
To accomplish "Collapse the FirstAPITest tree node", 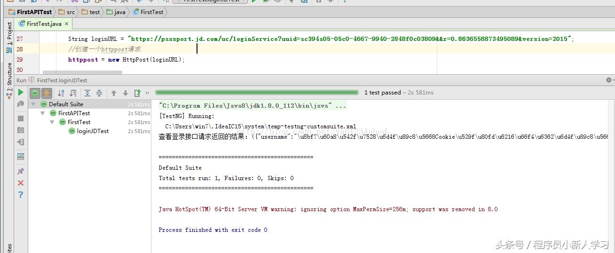I will click(x=43, y=113).
